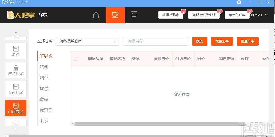Open the partially visible chat sidebar item
Viewport: 275px width, 137px height.
16,123
